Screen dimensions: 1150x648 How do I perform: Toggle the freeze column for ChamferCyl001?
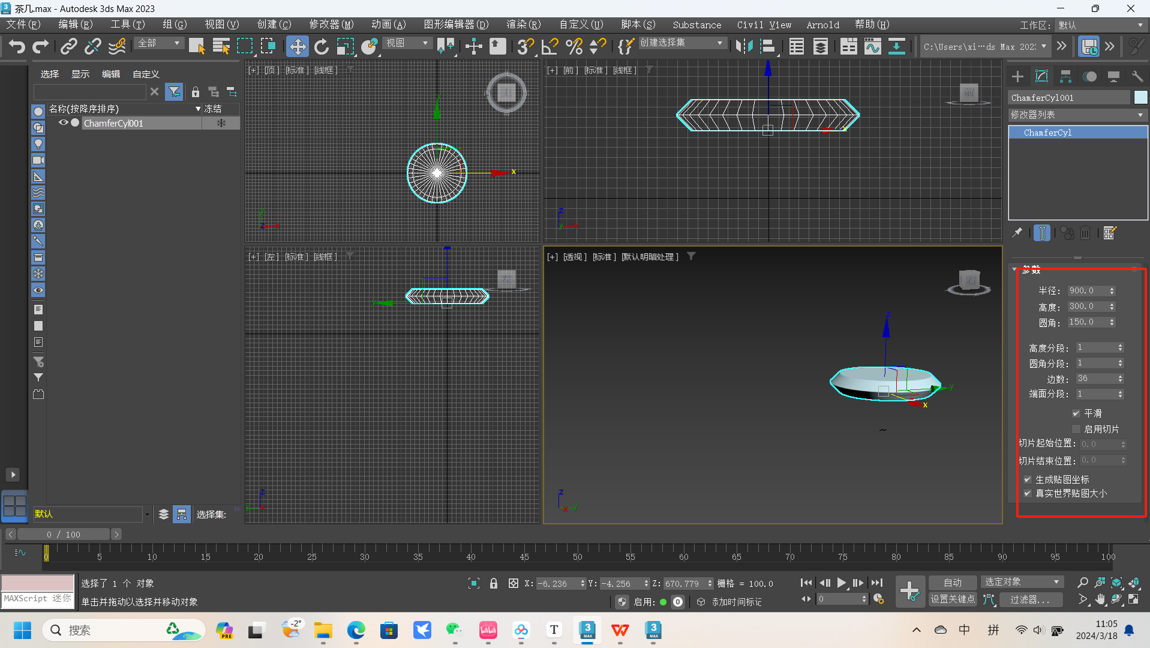(x=221, y=123)
